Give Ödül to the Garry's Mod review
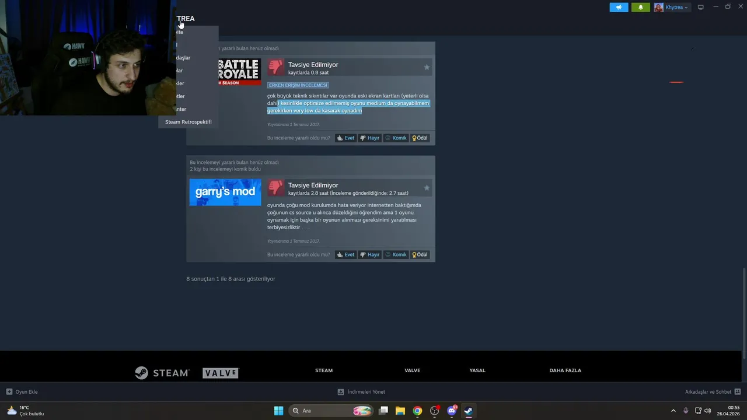The width and height of the screenshot is (747, 420). pyautogui.click(x=420, y=254)
